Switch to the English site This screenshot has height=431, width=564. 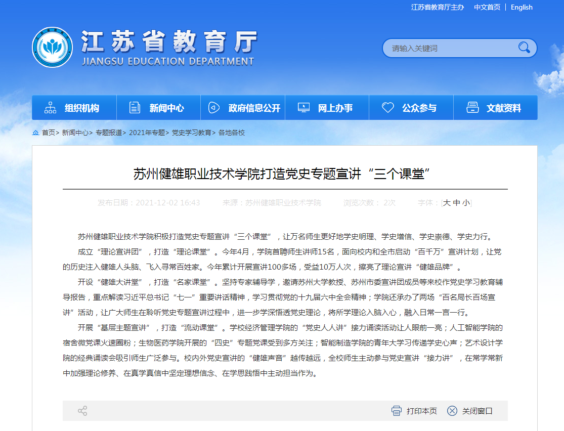pos(522,7)
